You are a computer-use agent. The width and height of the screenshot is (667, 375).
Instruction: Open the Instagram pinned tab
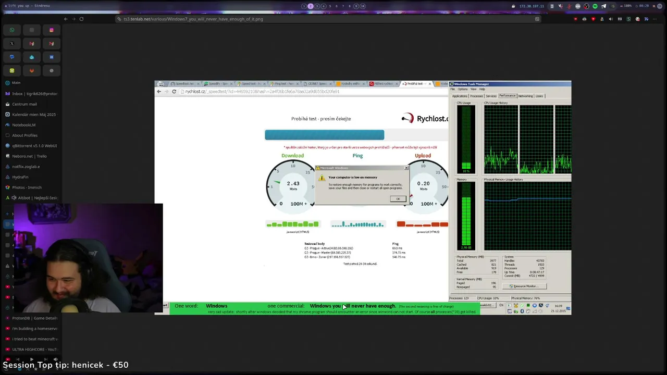tap(51, 30)
